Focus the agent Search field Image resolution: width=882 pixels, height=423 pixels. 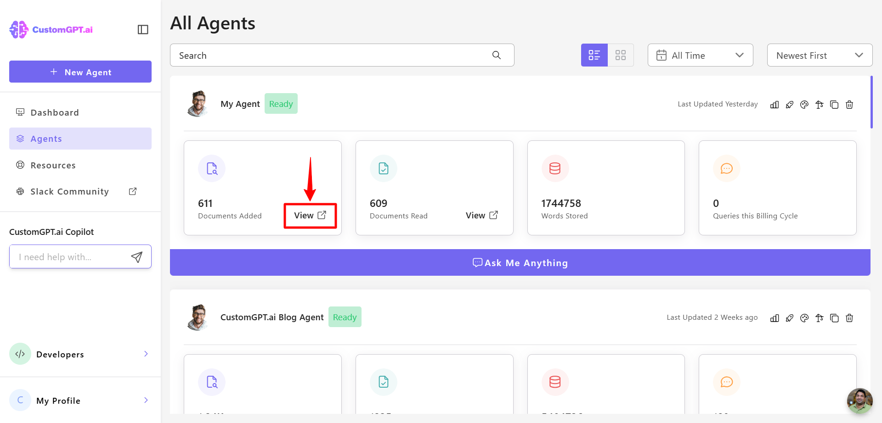pyautogui.click(x=342, y=55)
